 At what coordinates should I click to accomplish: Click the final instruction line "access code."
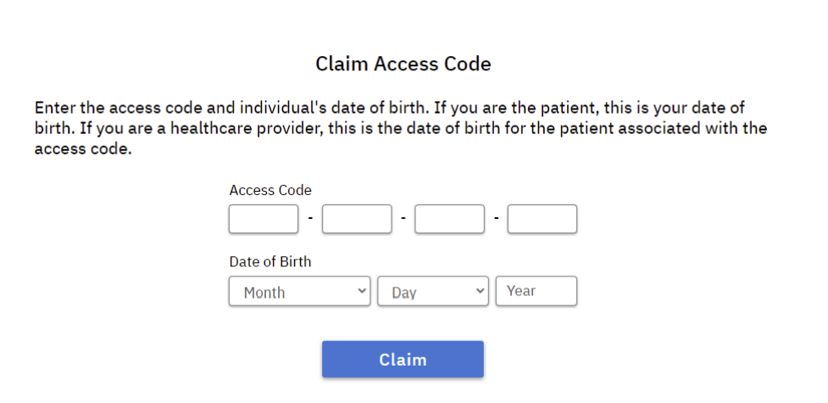pyautogui.click(x=83, y=149)
